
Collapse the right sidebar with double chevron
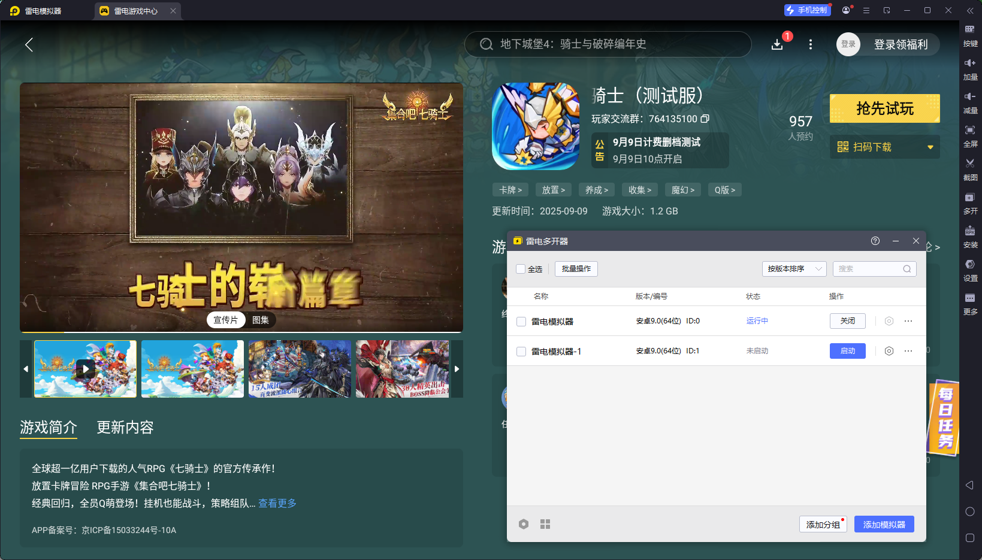pyautogui.click(x=970, y=10)
